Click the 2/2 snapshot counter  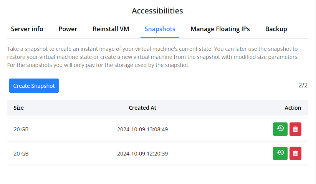[303, 85]
